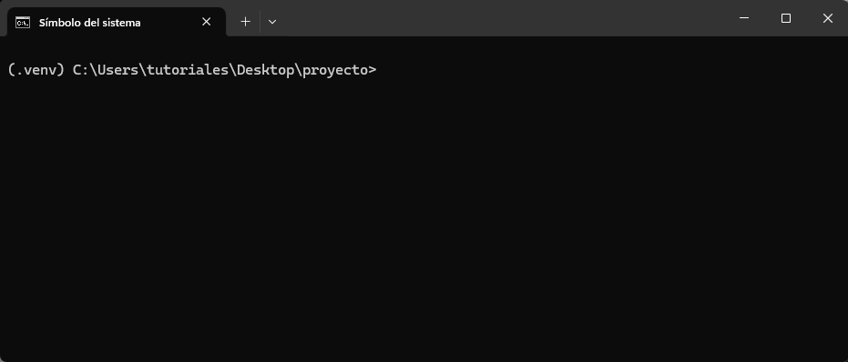Expand the new tab profiles dropdown chevron
The height and width of the screenshot is (362, 848).
(x=272, y=22)
